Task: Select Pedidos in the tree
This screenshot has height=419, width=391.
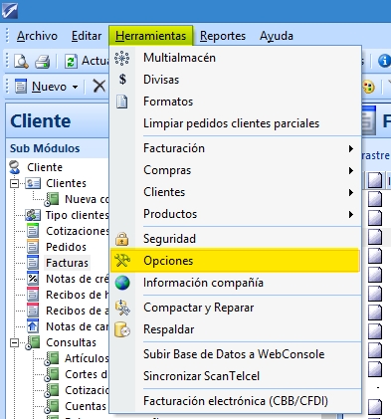Action: (x=66, y=247)
